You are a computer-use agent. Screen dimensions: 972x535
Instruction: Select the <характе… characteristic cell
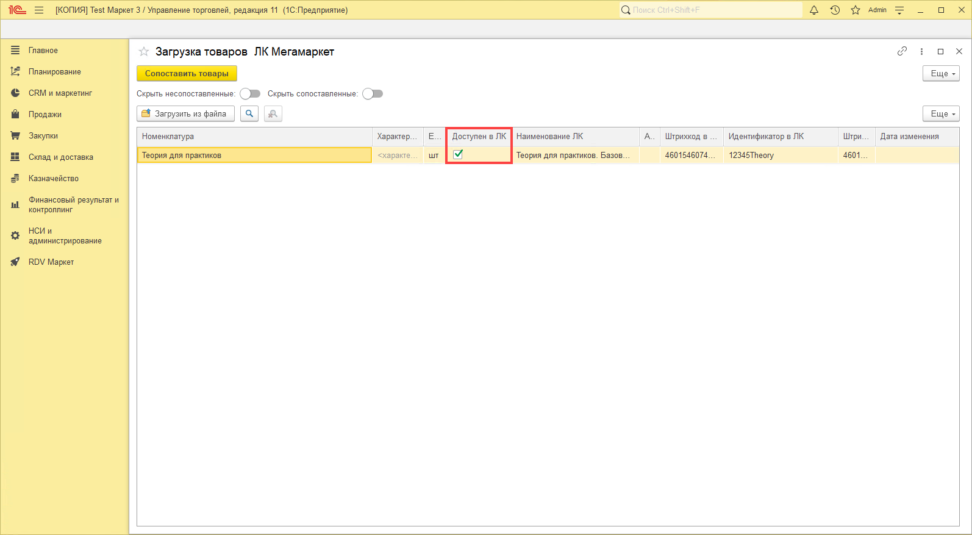398,155
